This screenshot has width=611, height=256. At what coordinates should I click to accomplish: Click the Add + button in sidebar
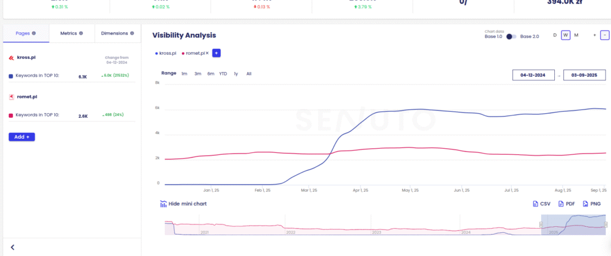[22, 137]
